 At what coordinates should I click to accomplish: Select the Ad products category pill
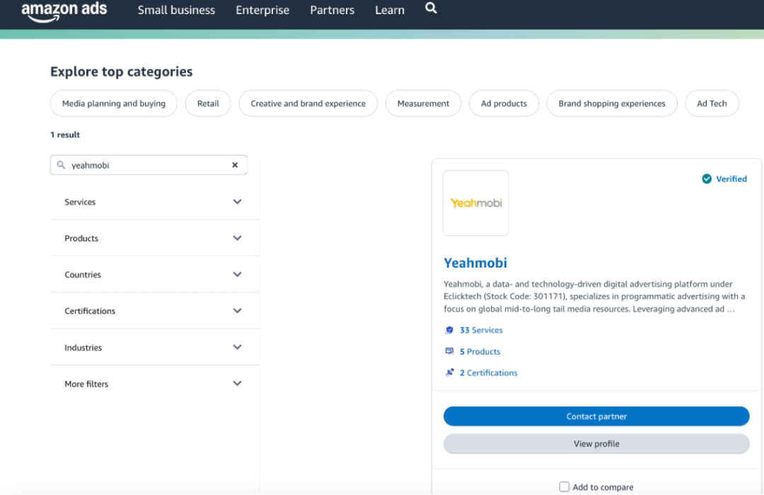tap(504, 103)
